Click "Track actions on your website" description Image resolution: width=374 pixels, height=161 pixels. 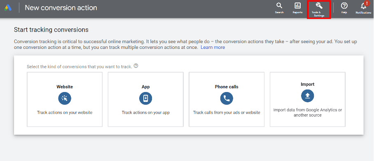[65, 113]
